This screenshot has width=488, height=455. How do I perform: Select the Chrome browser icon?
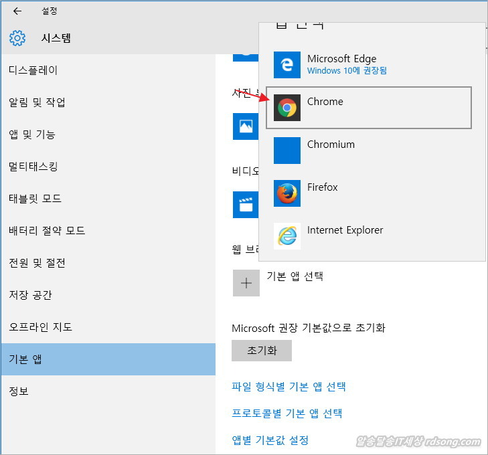[x=287, y=108]
